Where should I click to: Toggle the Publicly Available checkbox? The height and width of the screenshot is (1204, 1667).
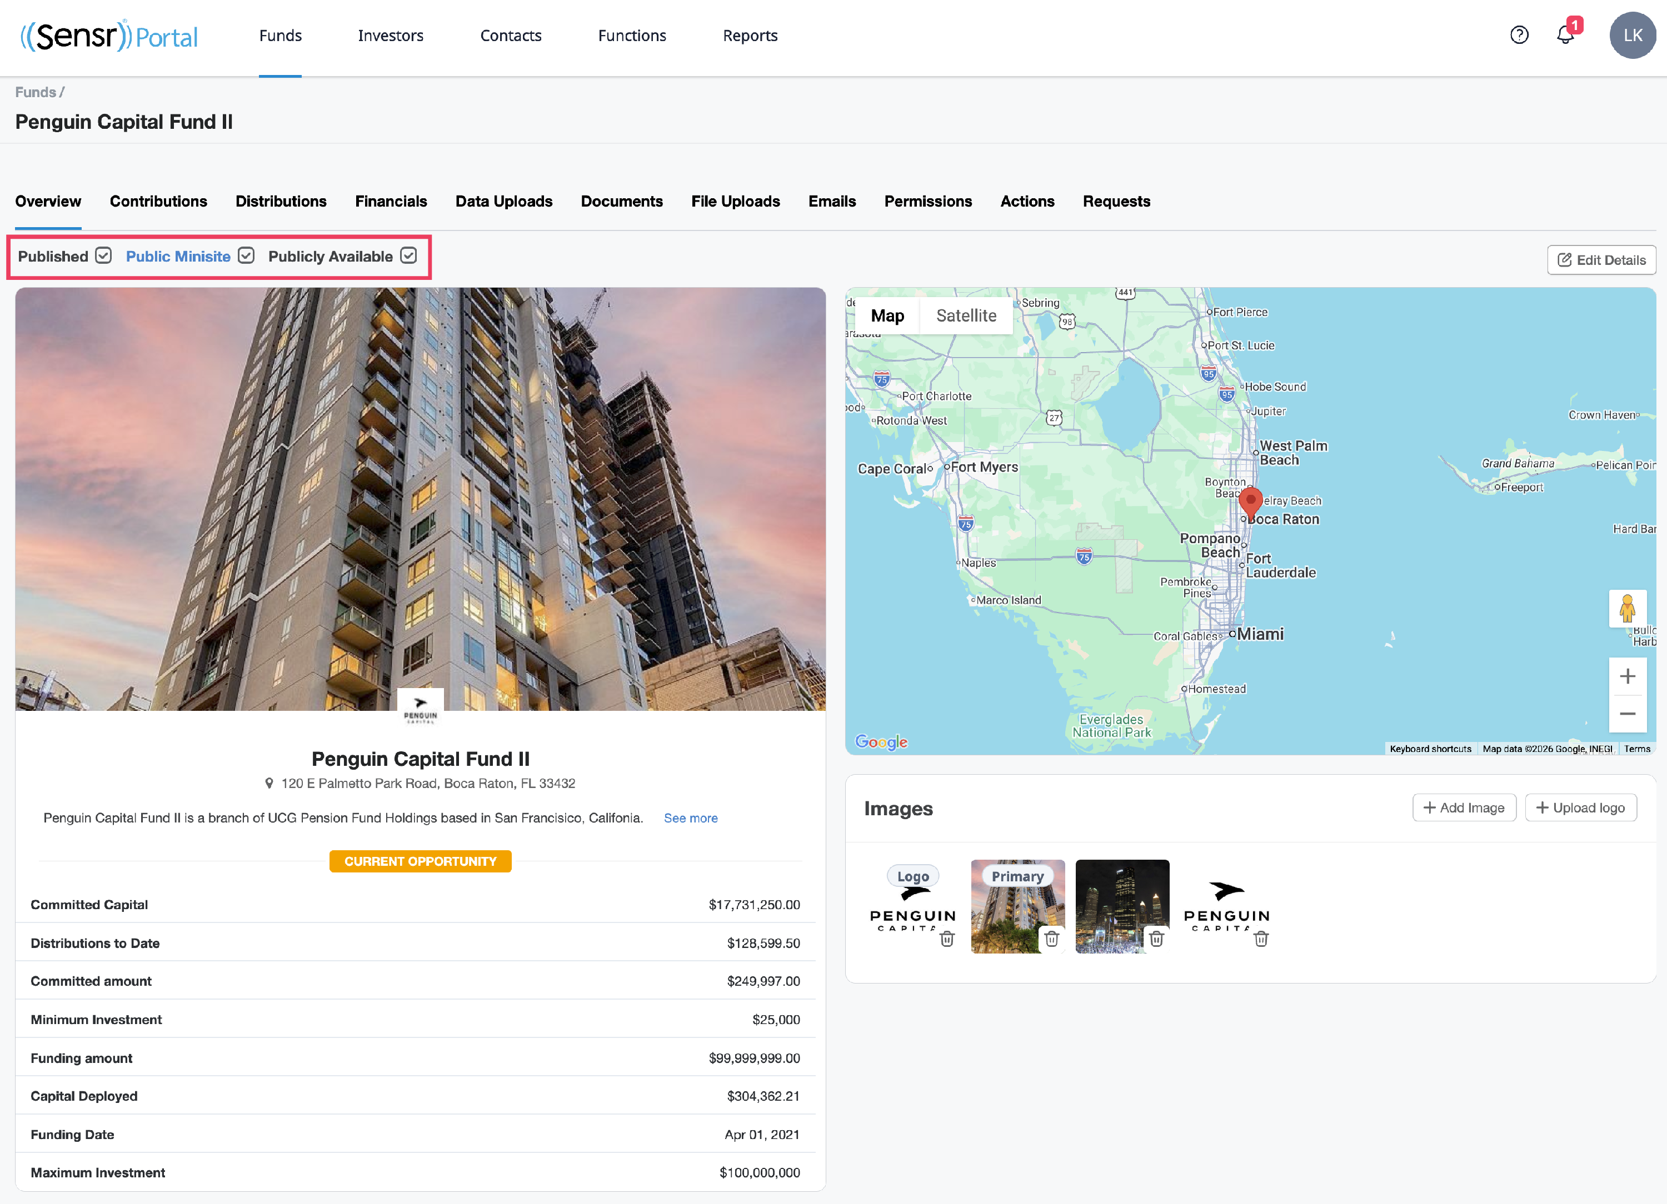[x=408, y=255]
